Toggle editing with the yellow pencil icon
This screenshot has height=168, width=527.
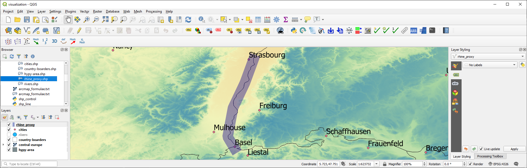tap(79, 30)
